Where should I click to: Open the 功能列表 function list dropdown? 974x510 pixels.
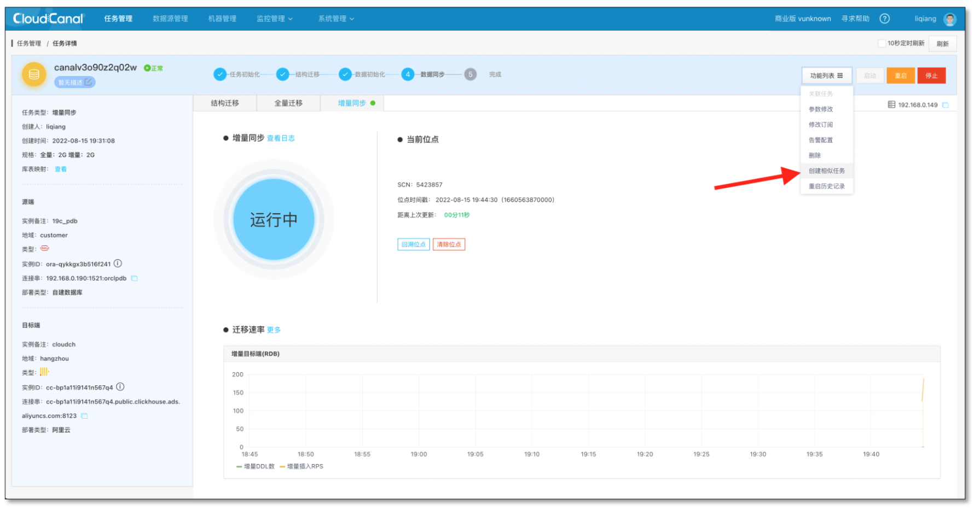826,75
